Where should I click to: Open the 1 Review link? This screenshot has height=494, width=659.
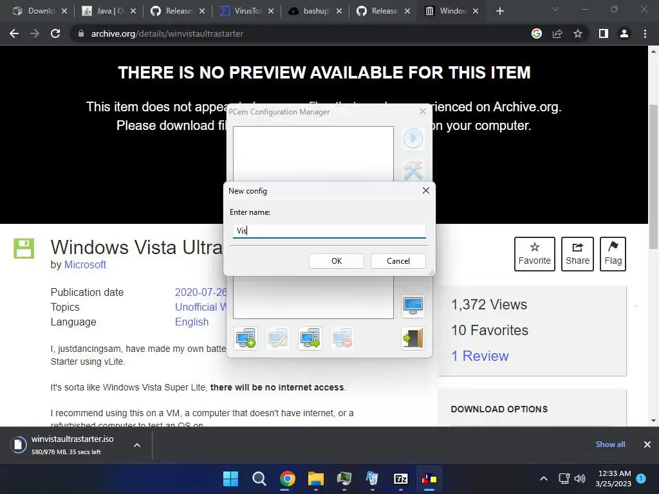[479, 356]
